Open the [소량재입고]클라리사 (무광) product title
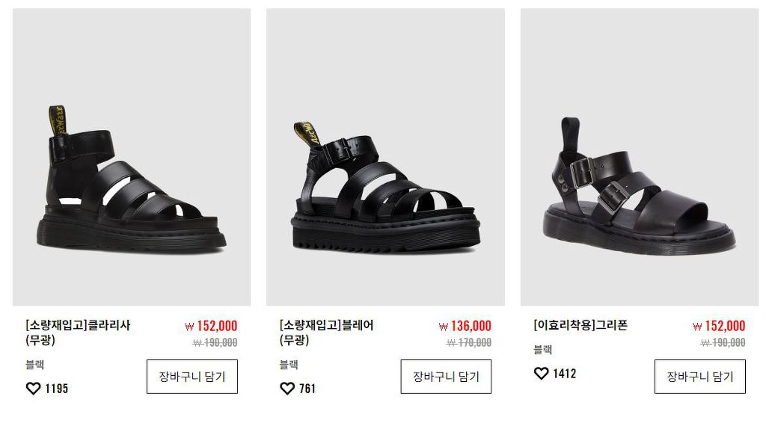The image size is (766, 423). point(78,333)
